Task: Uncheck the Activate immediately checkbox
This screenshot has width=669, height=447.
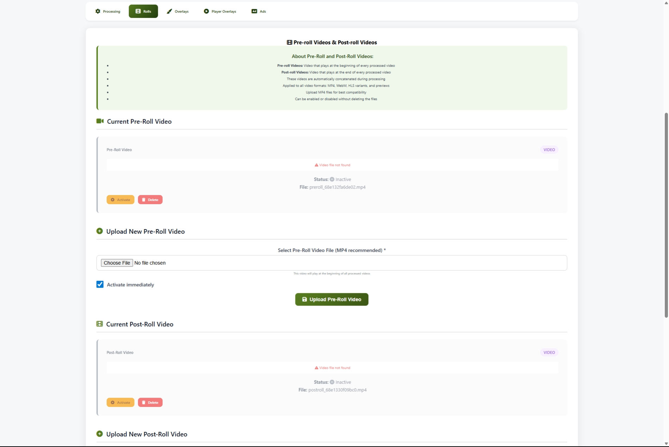Action: 100,284
